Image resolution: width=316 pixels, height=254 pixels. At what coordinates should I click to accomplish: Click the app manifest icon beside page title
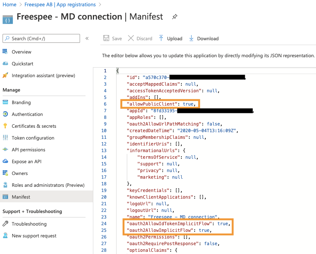coord(8,20)
